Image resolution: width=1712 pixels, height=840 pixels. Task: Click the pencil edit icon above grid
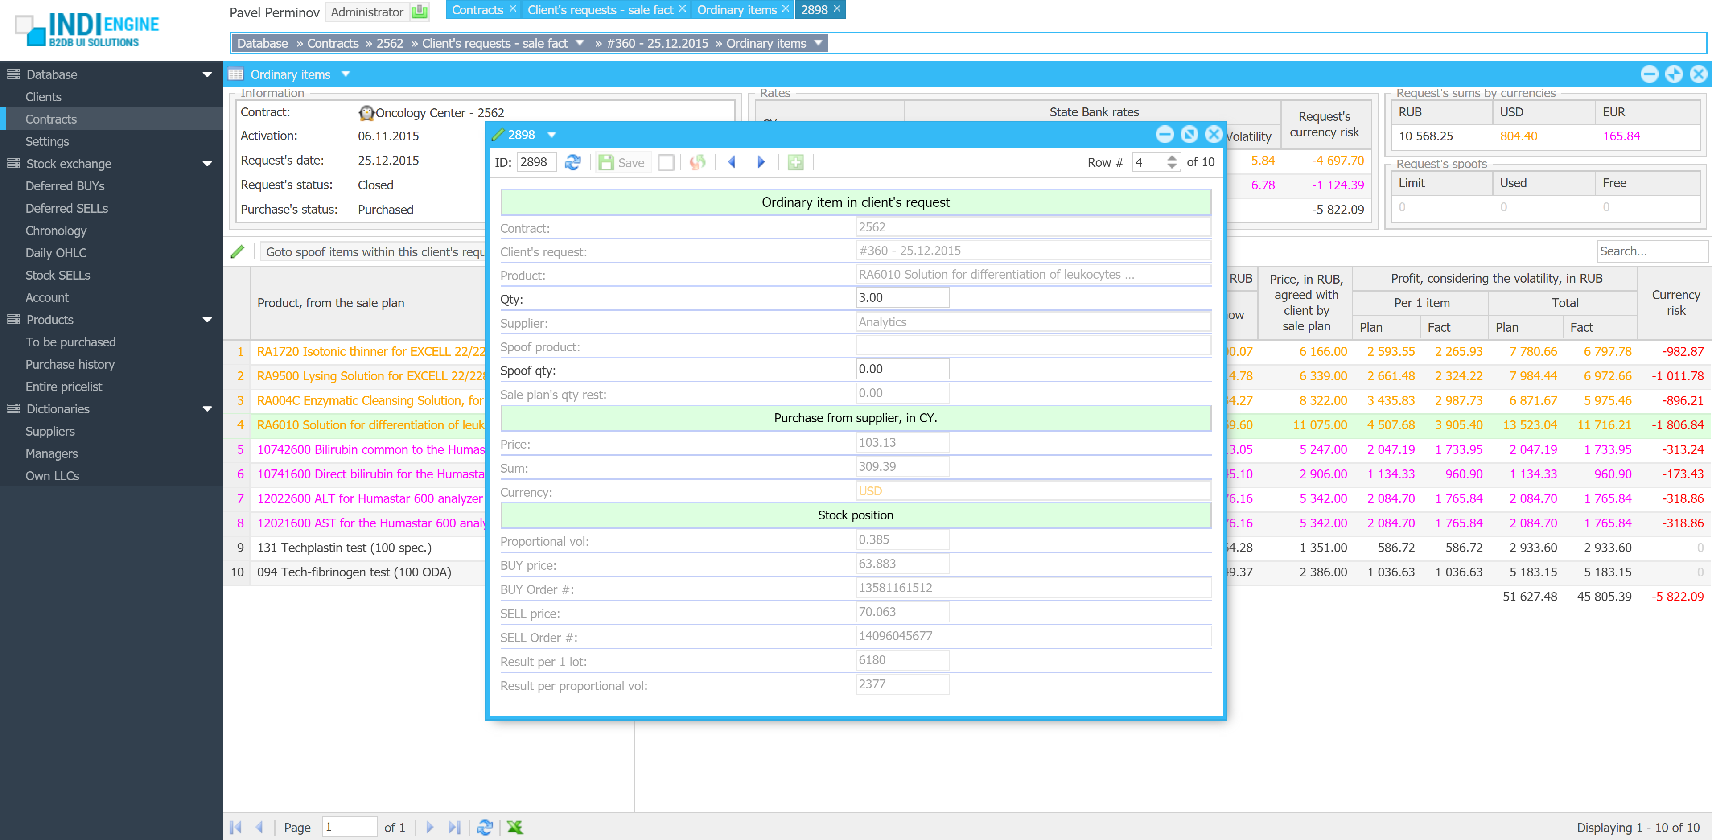click(237, 251)
